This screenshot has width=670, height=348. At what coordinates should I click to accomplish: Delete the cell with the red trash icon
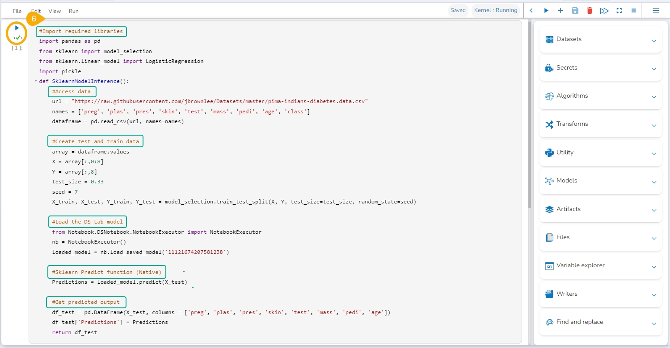(590, 11)
